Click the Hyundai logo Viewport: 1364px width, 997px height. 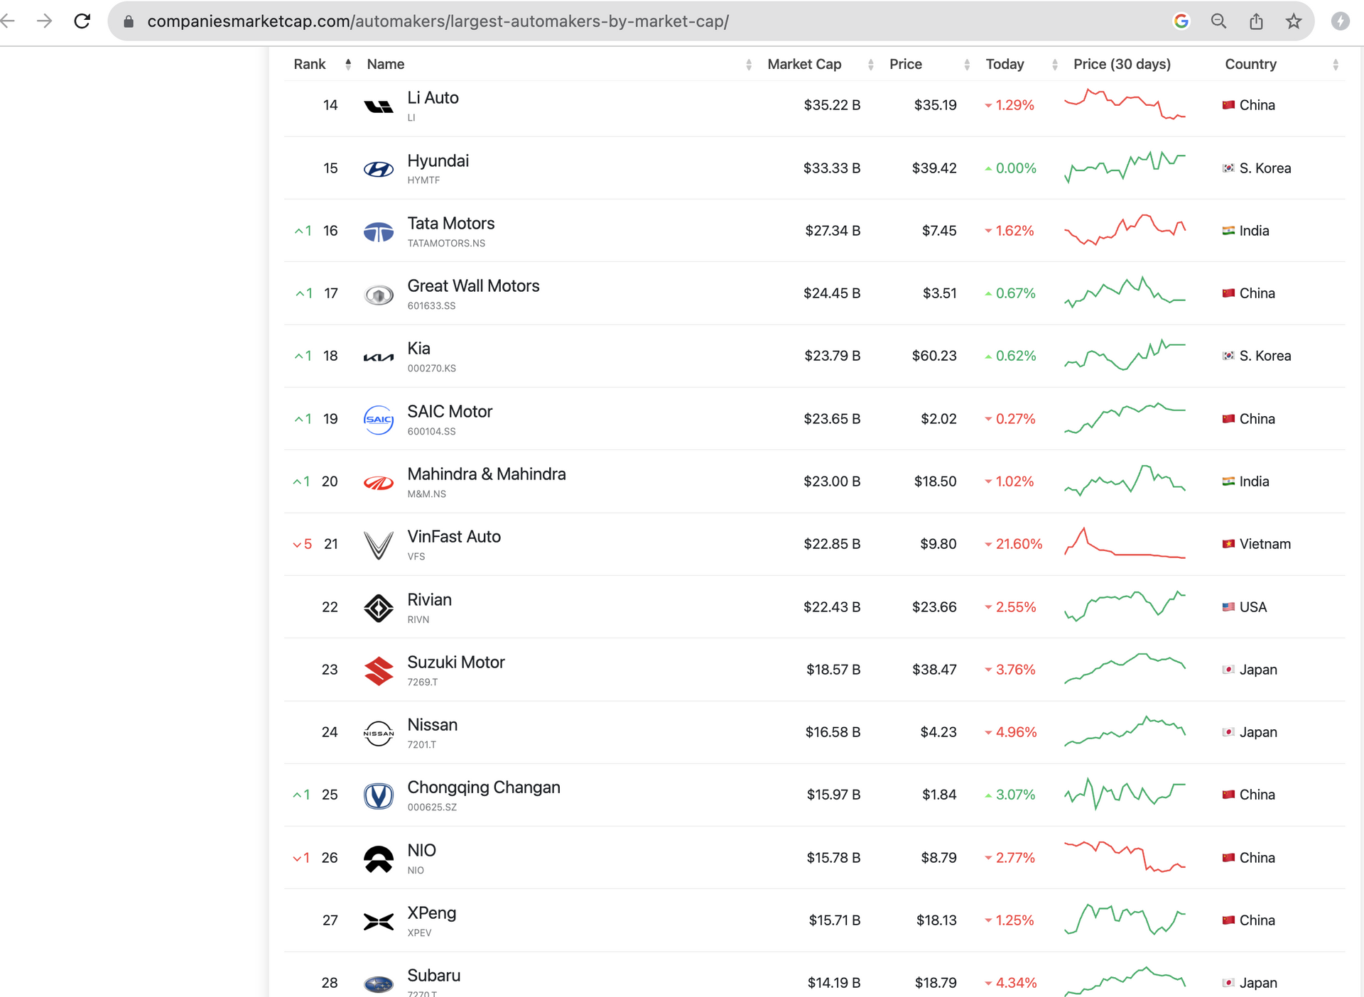coord(378,169)
